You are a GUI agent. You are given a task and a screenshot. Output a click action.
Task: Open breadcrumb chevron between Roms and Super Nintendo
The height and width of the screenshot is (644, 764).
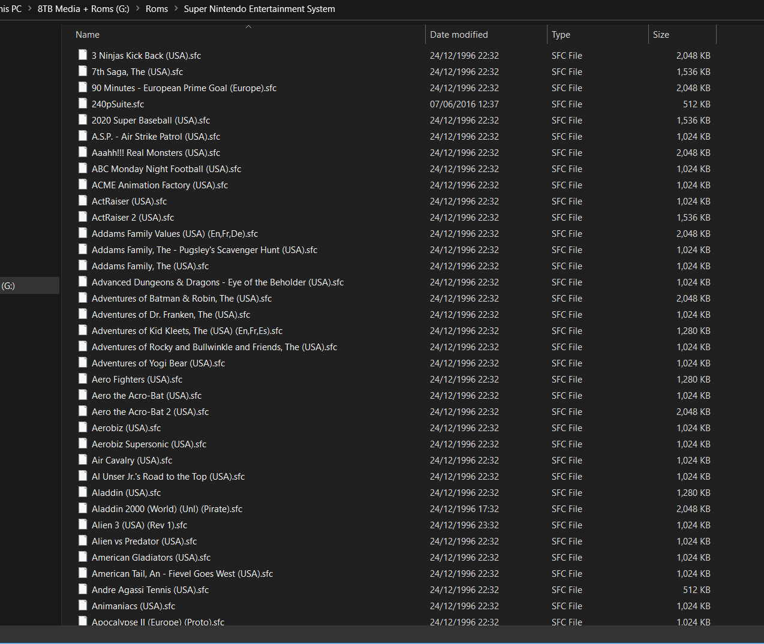[176, 9]
